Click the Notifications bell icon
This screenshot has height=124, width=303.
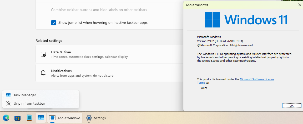[x=43, y=73]
